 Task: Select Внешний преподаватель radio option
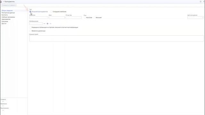pyautogui.click(x=30, y=11)
